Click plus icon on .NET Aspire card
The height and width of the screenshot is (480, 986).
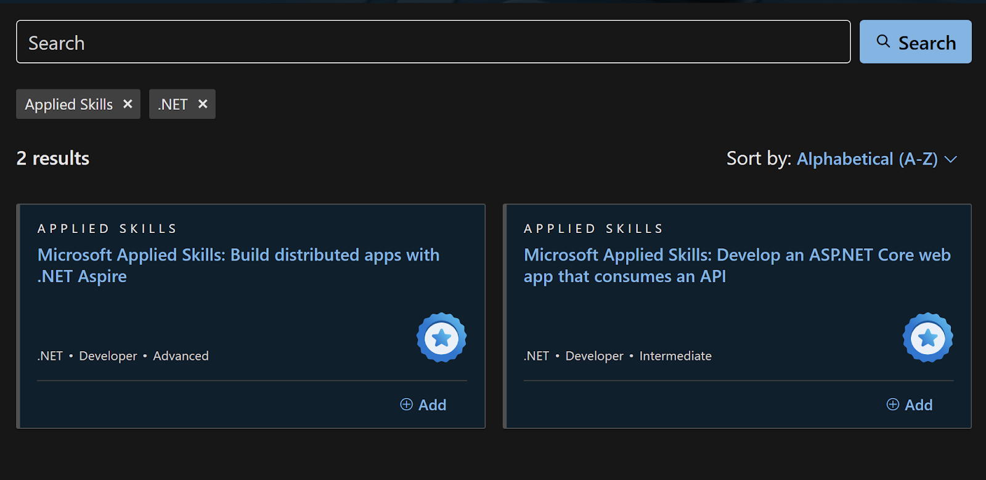[x=406, y=404]
